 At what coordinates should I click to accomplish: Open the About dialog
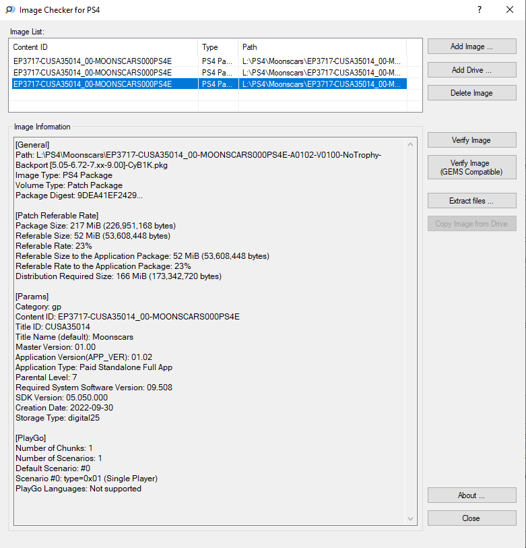tap(471, 495)
